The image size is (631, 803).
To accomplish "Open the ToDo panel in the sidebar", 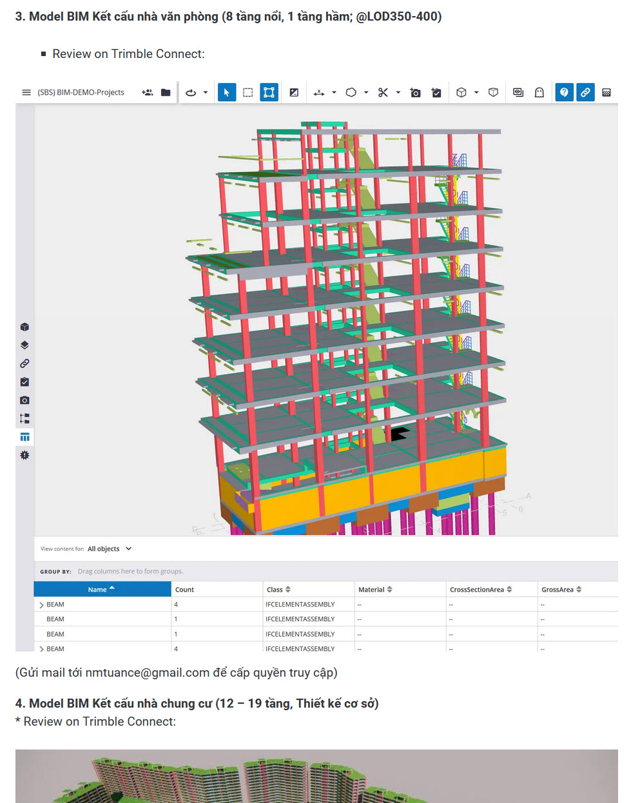I will coord(24,382).
